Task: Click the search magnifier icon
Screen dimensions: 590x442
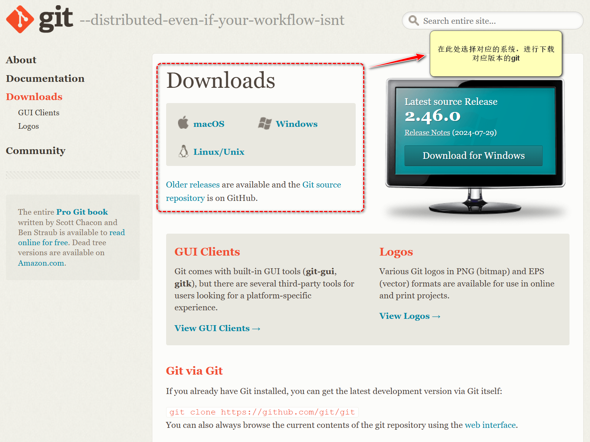Action: click(x=413, y=20)
